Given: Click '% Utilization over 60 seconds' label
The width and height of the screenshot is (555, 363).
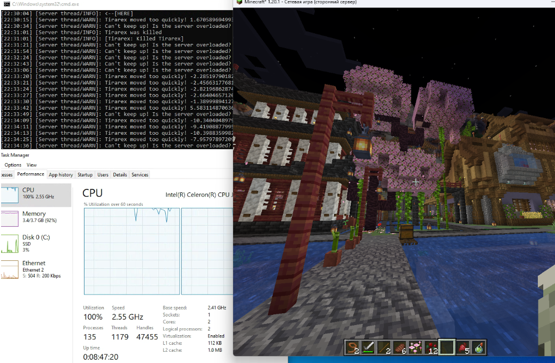Looking at the screenshot, I should pyautogui.click(x=113, y=204).
